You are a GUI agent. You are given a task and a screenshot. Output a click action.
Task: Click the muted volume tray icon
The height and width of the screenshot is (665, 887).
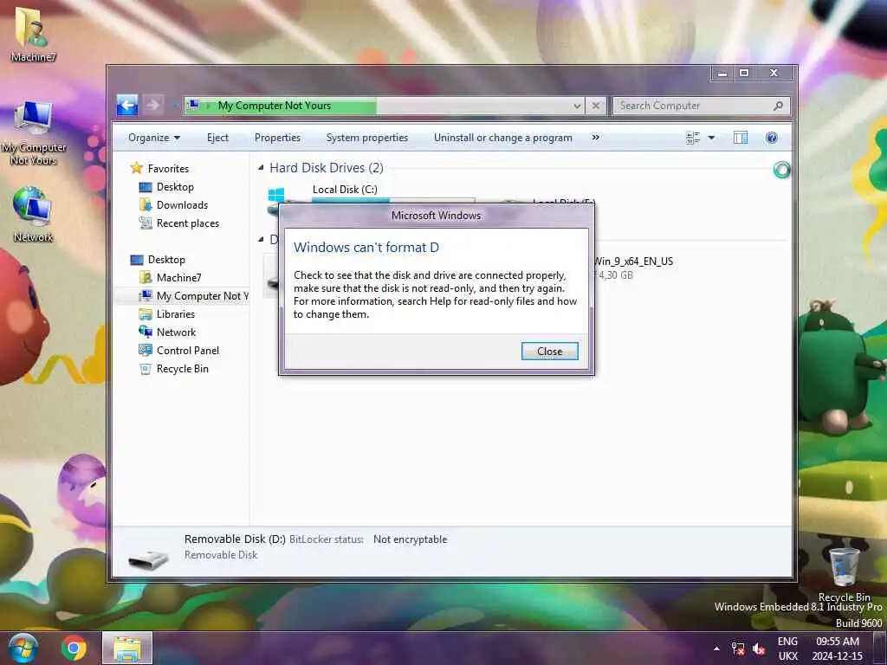tap(759, 649)
